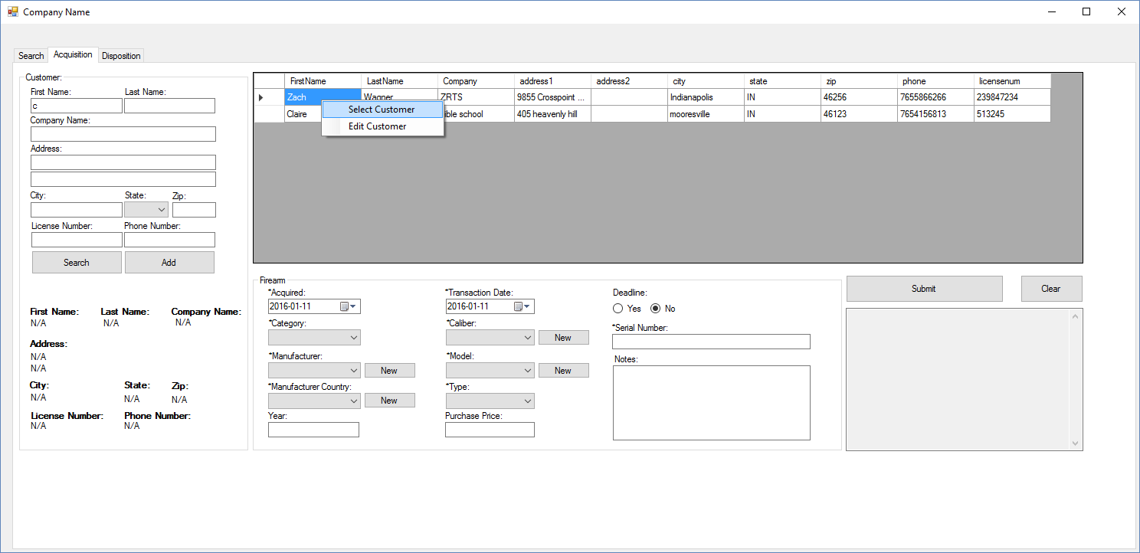Click the 7655866266 phone cell
The width and height of the screenshot is (1140, 553).
(x=935, y=97)
